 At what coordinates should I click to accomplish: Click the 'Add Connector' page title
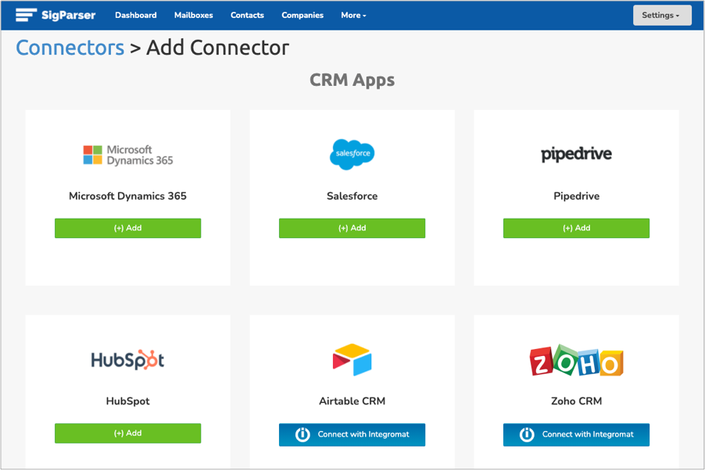point(217,48)
